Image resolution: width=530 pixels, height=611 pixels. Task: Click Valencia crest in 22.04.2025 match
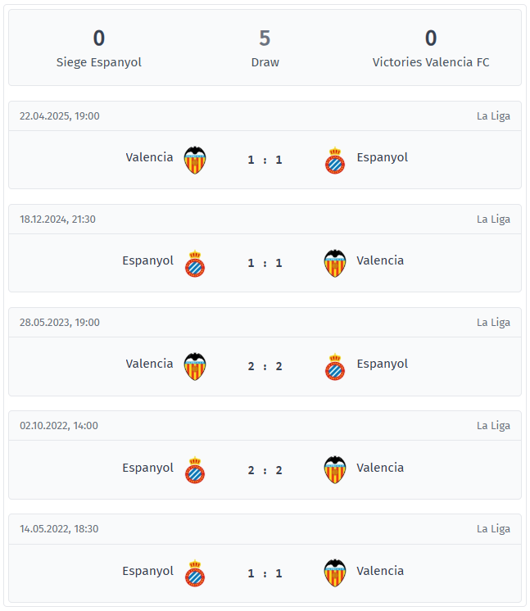click(x=195, y=160)
